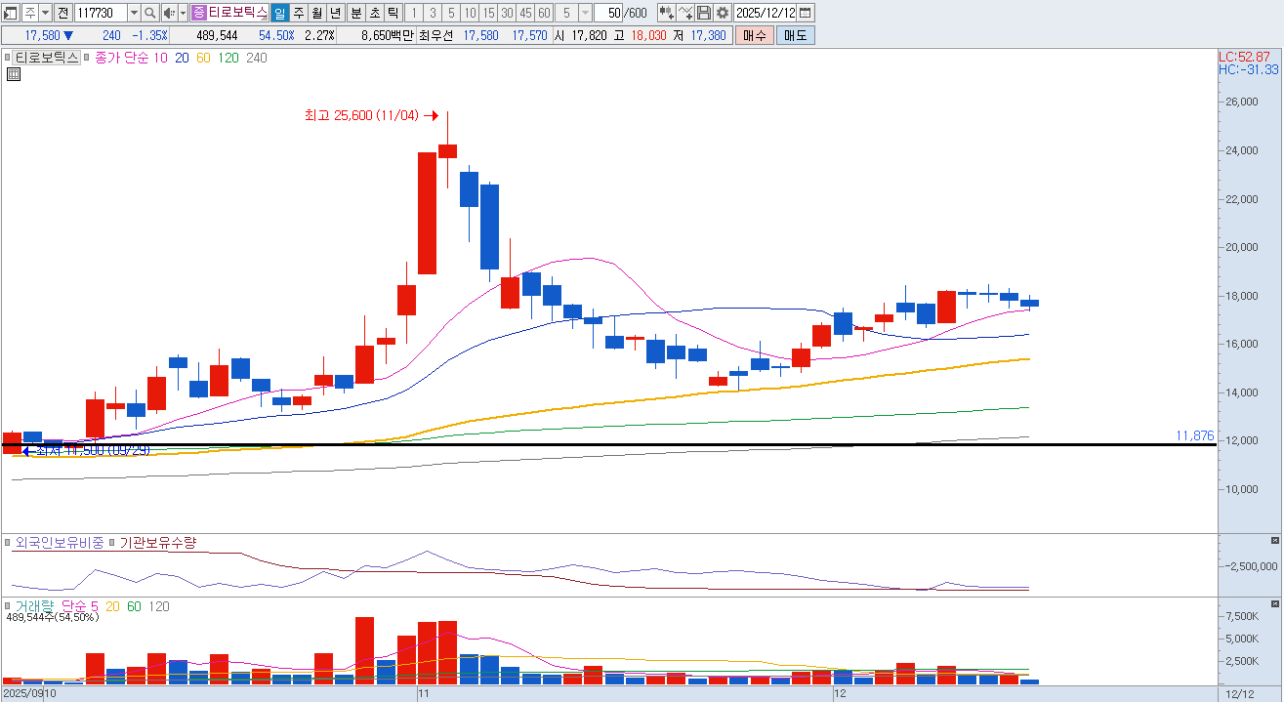The height and width of the screenshot is (702, 1284).
Task: Select the 틱 tick chart tab
Action: [392, 13]
